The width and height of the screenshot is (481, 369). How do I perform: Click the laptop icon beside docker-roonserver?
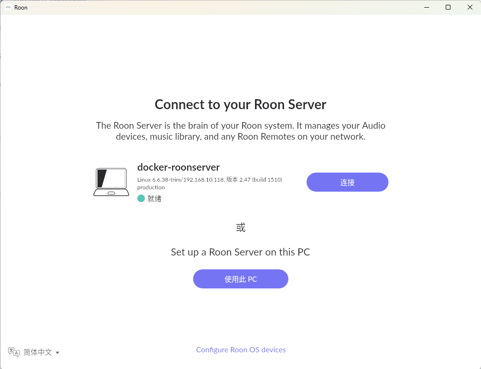[x=111, y=182]
